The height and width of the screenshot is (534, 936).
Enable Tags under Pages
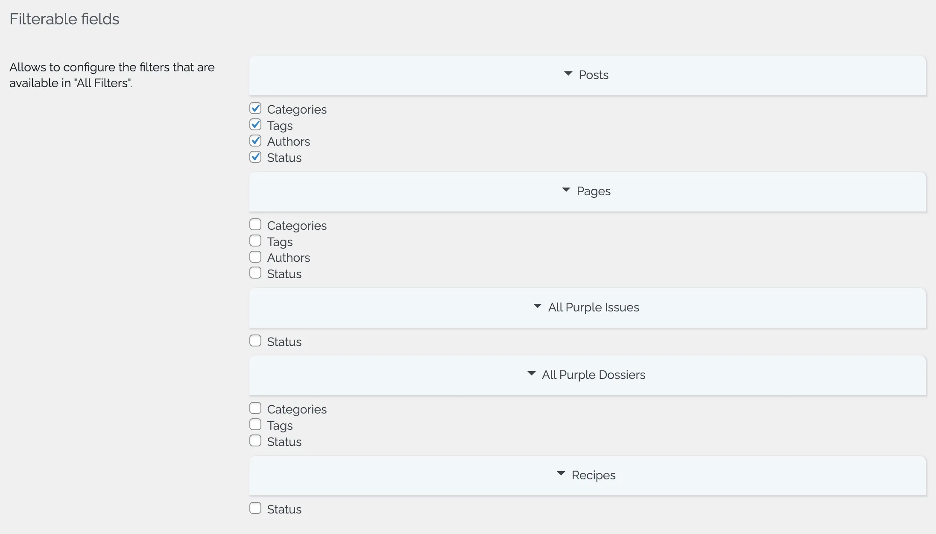pos(255,241)
